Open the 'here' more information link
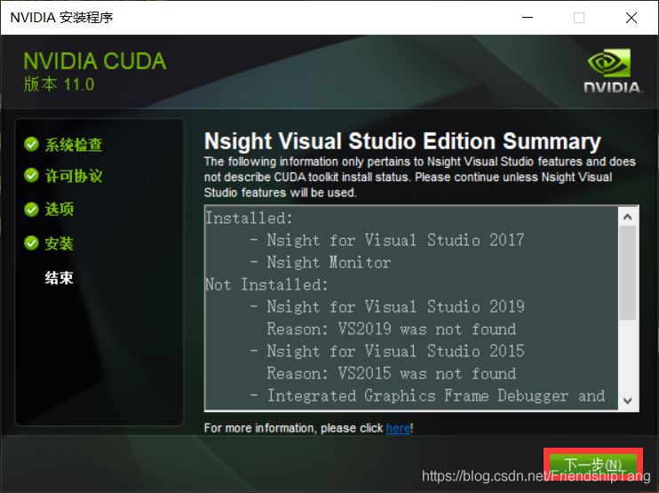The image size is (659, 493). 398,428
